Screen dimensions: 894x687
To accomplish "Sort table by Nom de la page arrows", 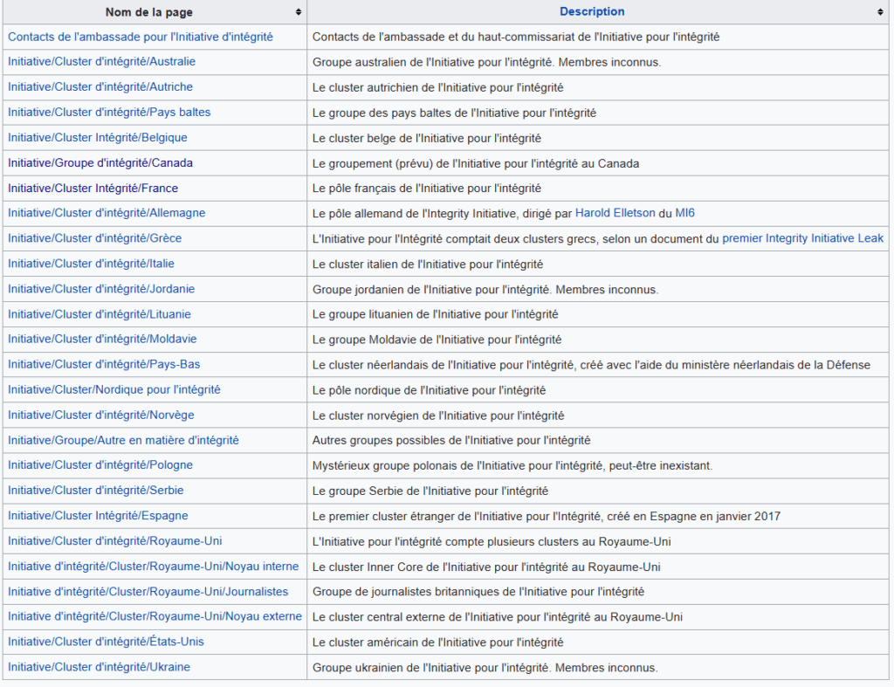I will coord(299,12).
